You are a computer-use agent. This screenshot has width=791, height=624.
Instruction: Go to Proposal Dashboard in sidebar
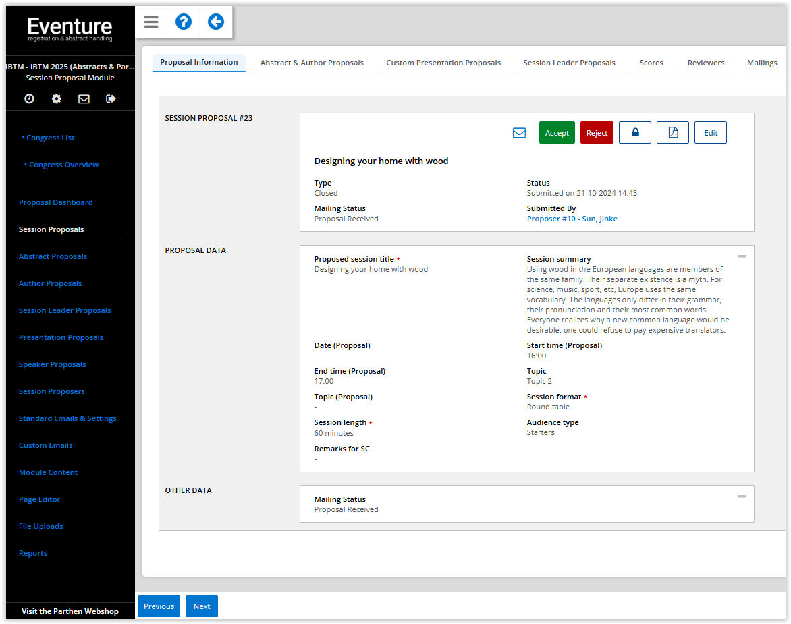pos(56,202)
